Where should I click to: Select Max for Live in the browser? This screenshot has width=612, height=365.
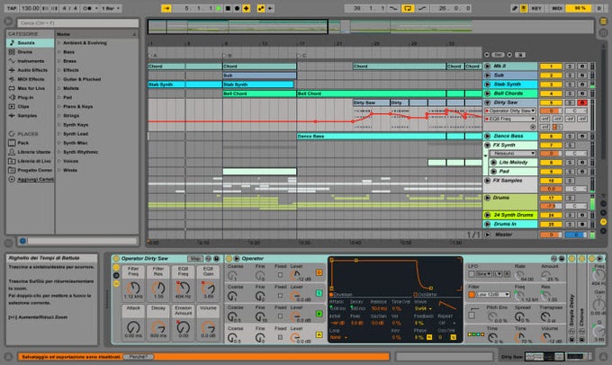(30, 88)
